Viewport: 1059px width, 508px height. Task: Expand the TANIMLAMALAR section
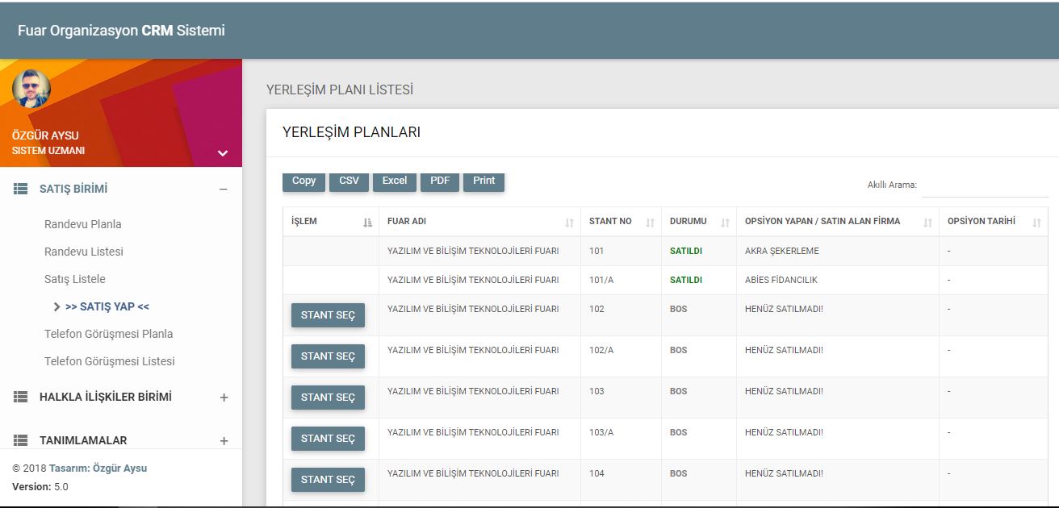[224, 441]
